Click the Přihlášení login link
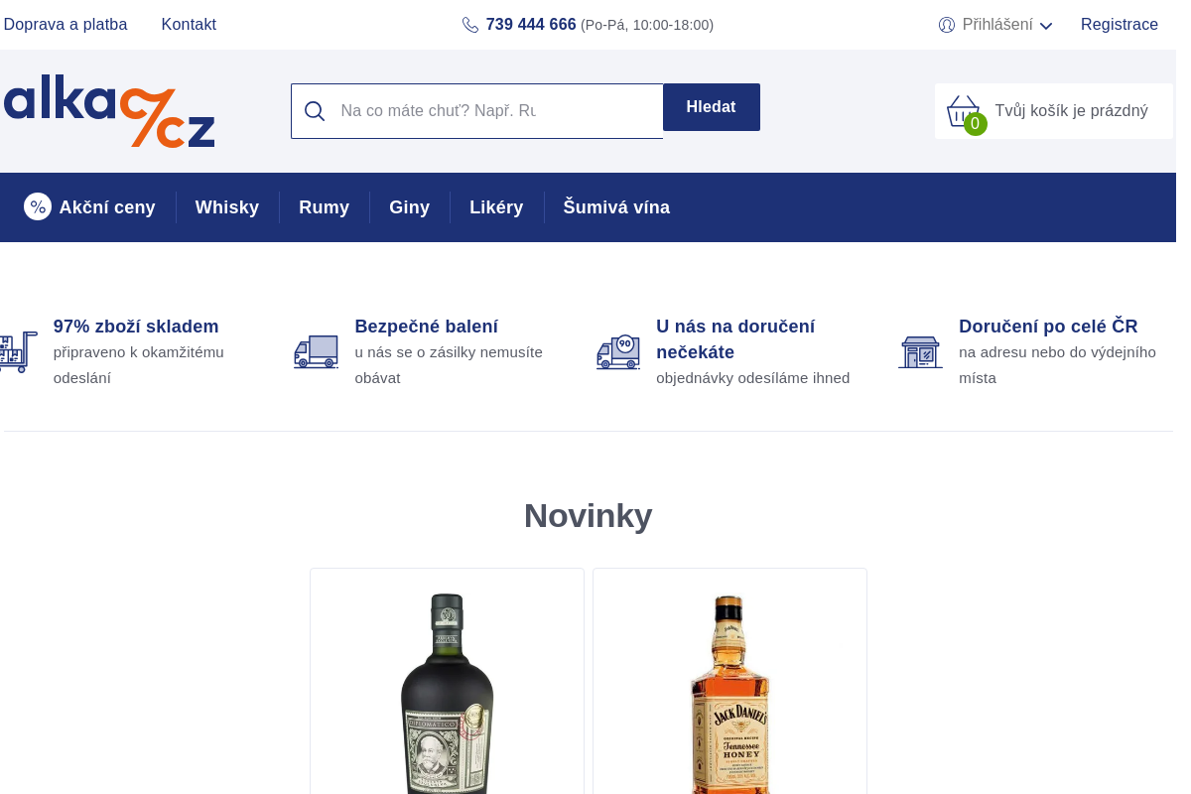 point(997,25)
